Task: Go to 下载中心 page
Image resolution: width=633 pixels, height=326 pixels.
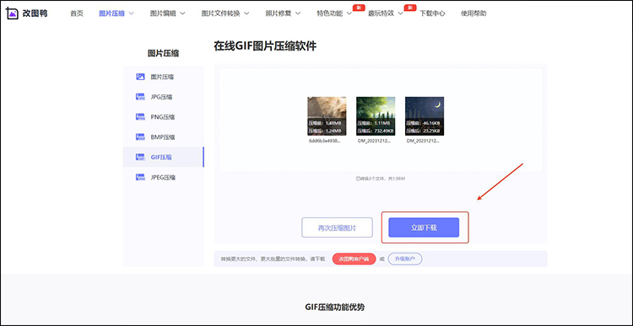Action: [432, 13]
